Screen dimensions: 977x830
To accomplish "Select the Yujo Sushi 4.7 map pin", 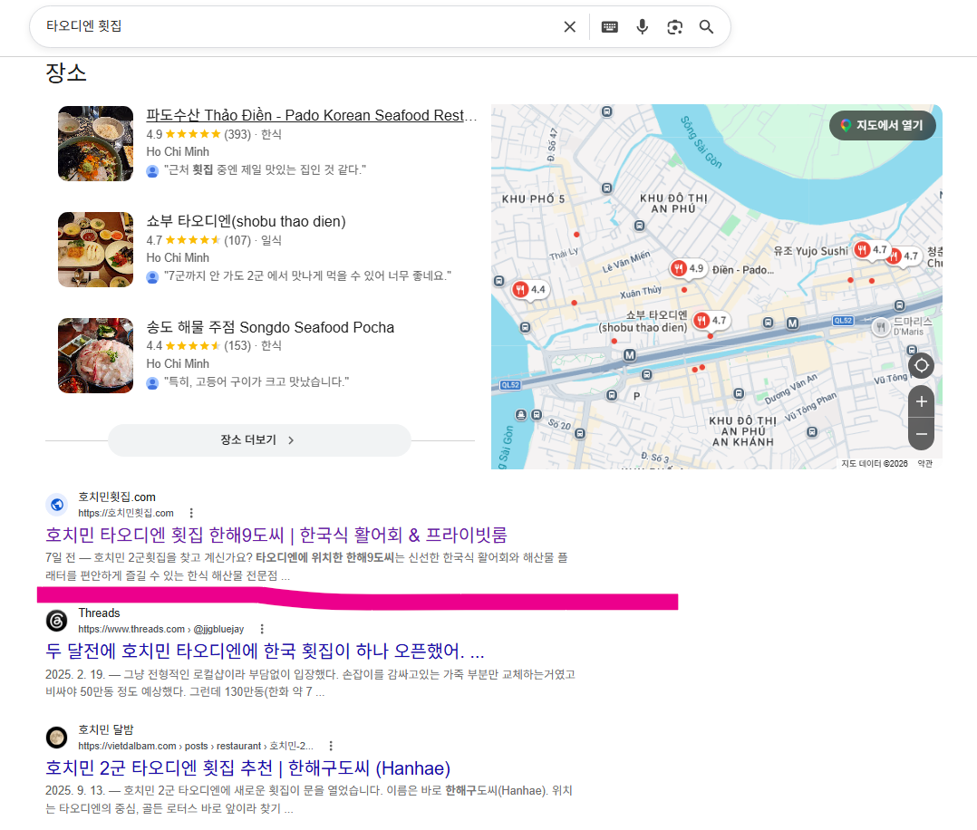I will 870,250.
